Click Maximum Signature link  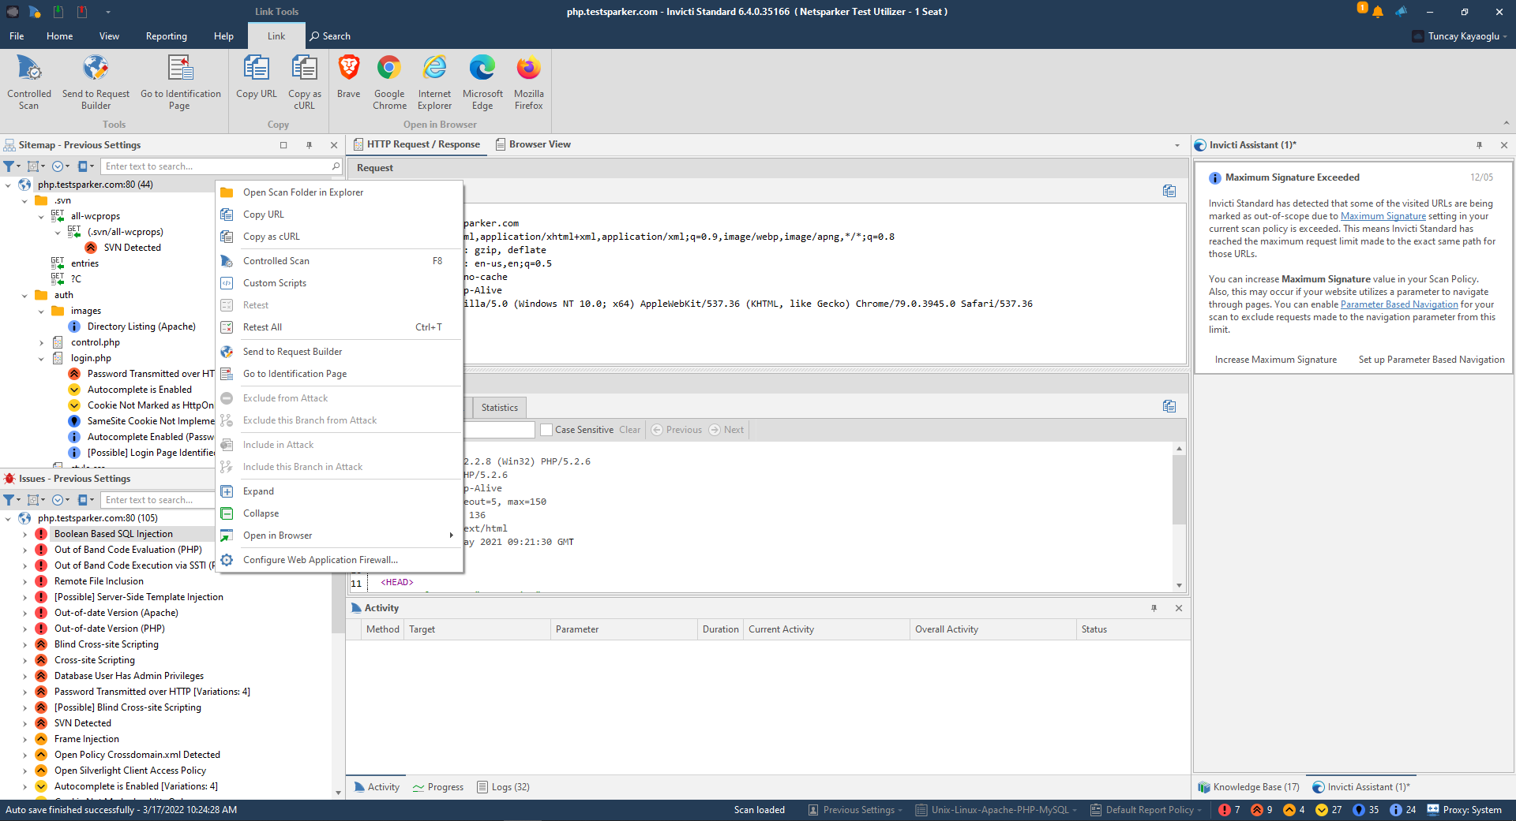[1383, 216]
